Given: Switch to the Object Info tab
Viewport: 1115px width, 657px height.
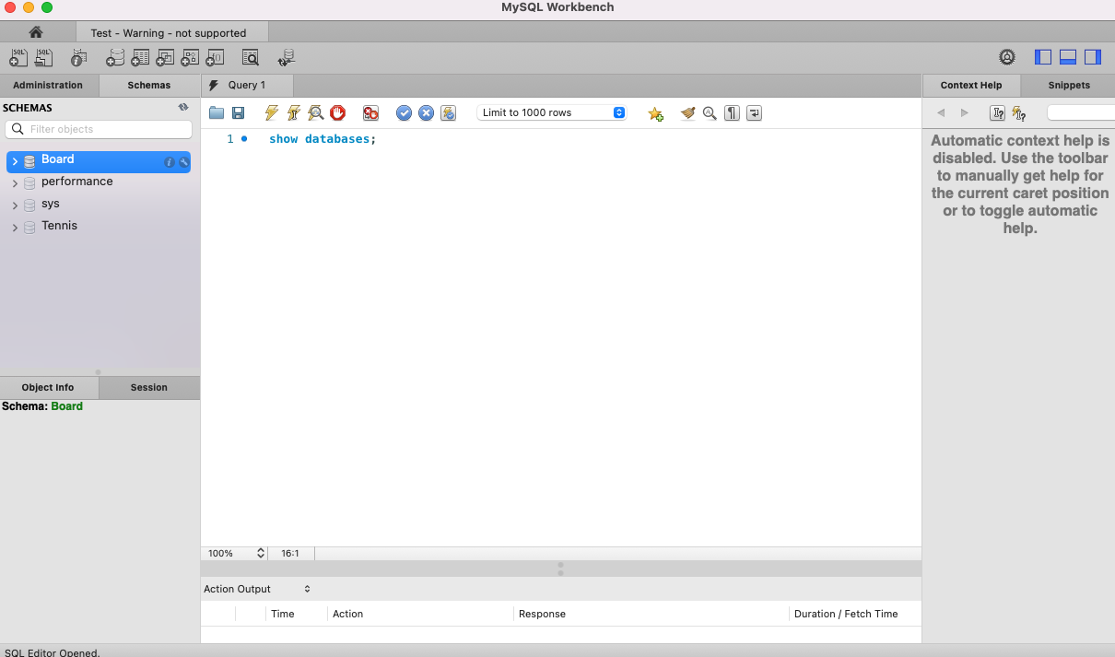Looking at the screenshot, I should click(x=48, y=388).
